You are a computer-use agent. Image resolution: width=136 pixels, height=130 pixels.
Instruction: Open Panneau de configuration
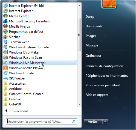click(x=104, y=66)
